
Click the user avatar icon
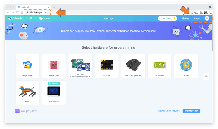point(207,18)
